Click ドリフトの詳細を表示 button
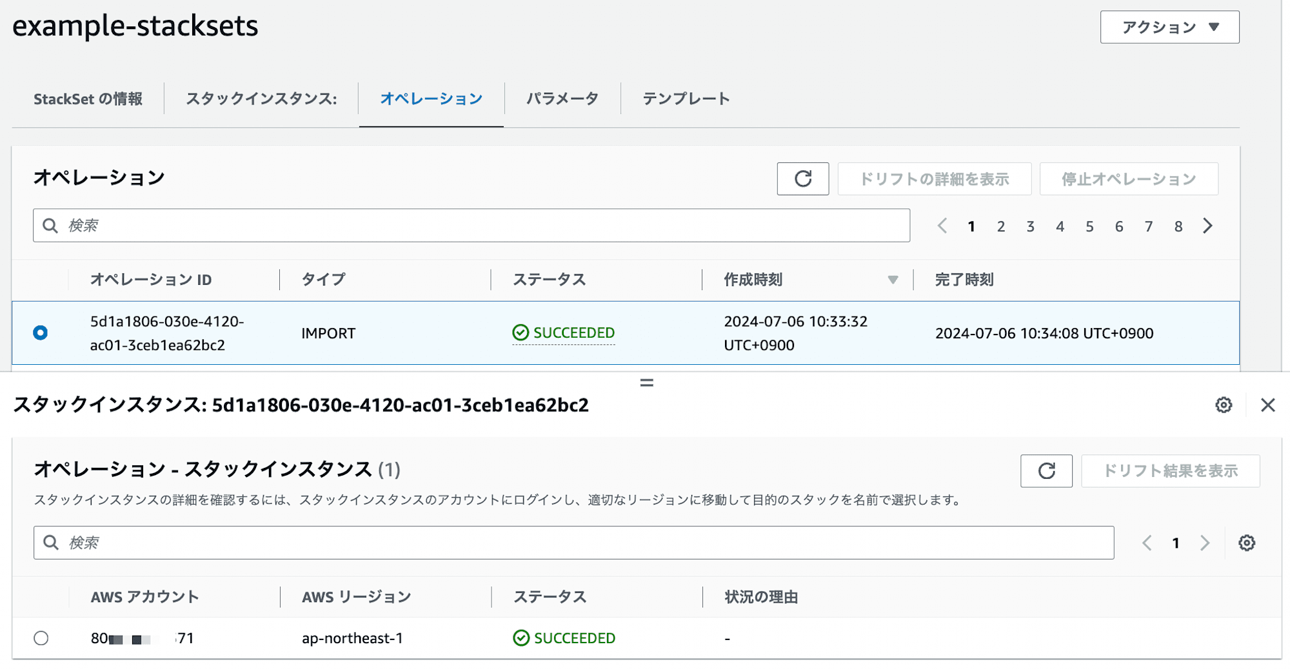This screenshot has width=1290, height=669. tap(935, 179)
